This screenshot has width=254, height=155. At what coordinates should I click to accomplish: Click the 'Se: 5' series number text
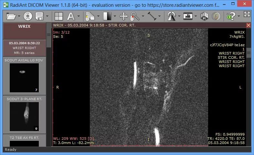tap(58, 36)
